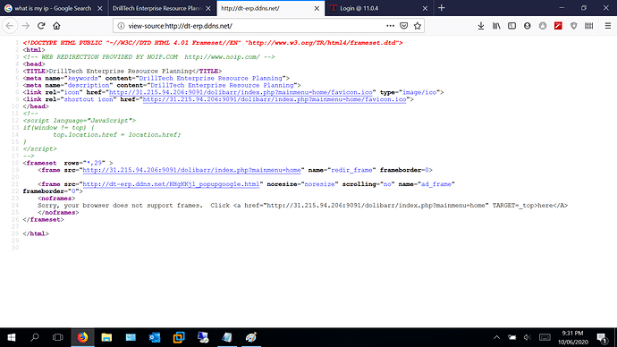Go back to the previous page

coord(10,26)
